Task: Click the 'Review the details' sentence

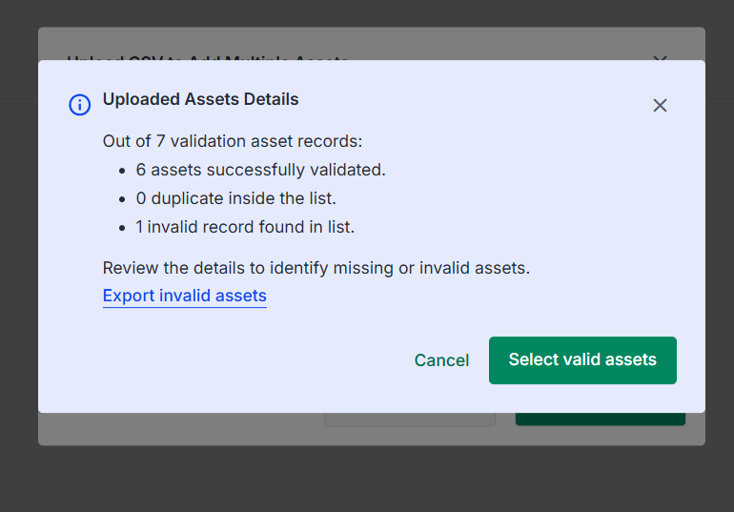Action: click(316, 268)
